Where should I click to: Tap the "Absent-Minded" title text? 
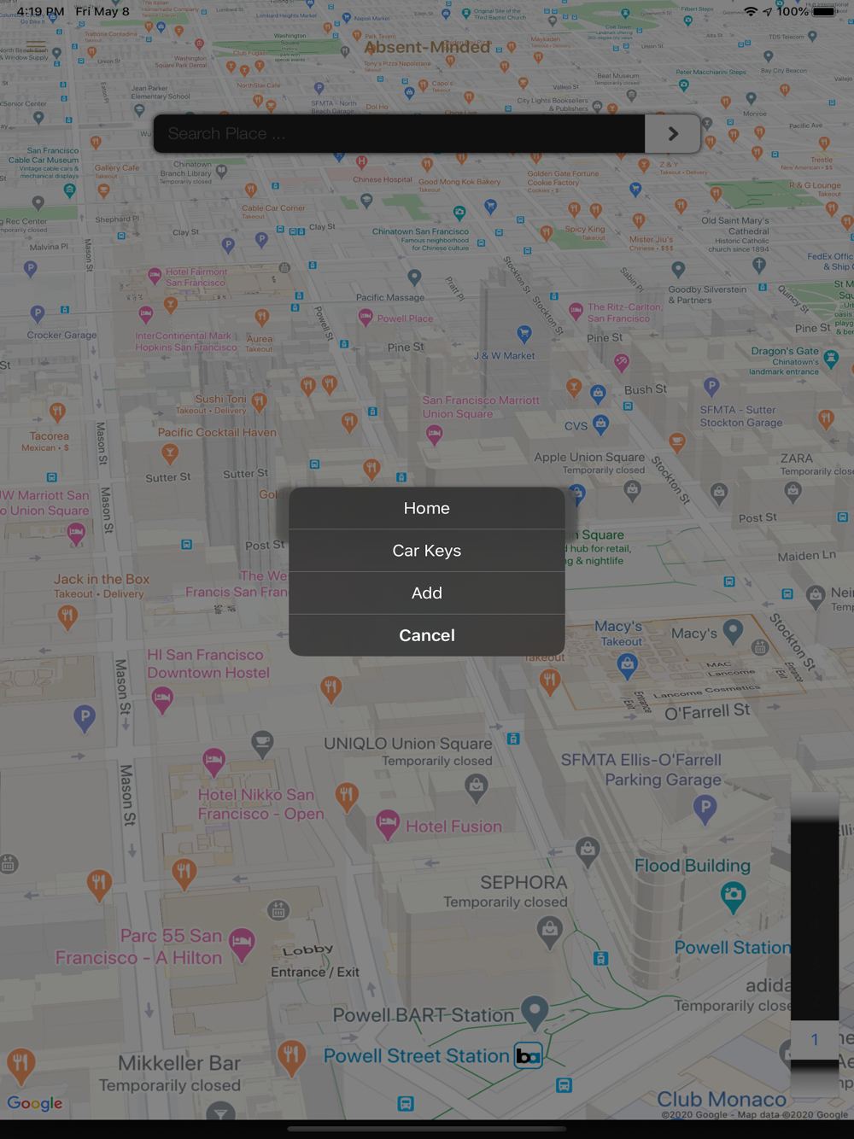427,47
